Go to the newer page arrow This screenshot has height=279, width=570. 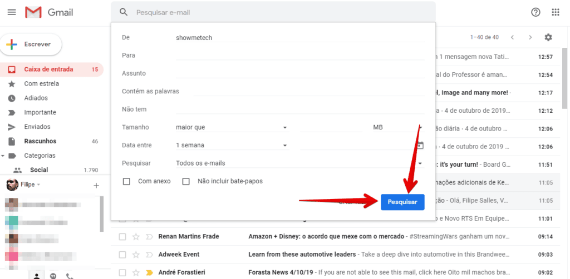pyautogui.click(x=512, y=37)
